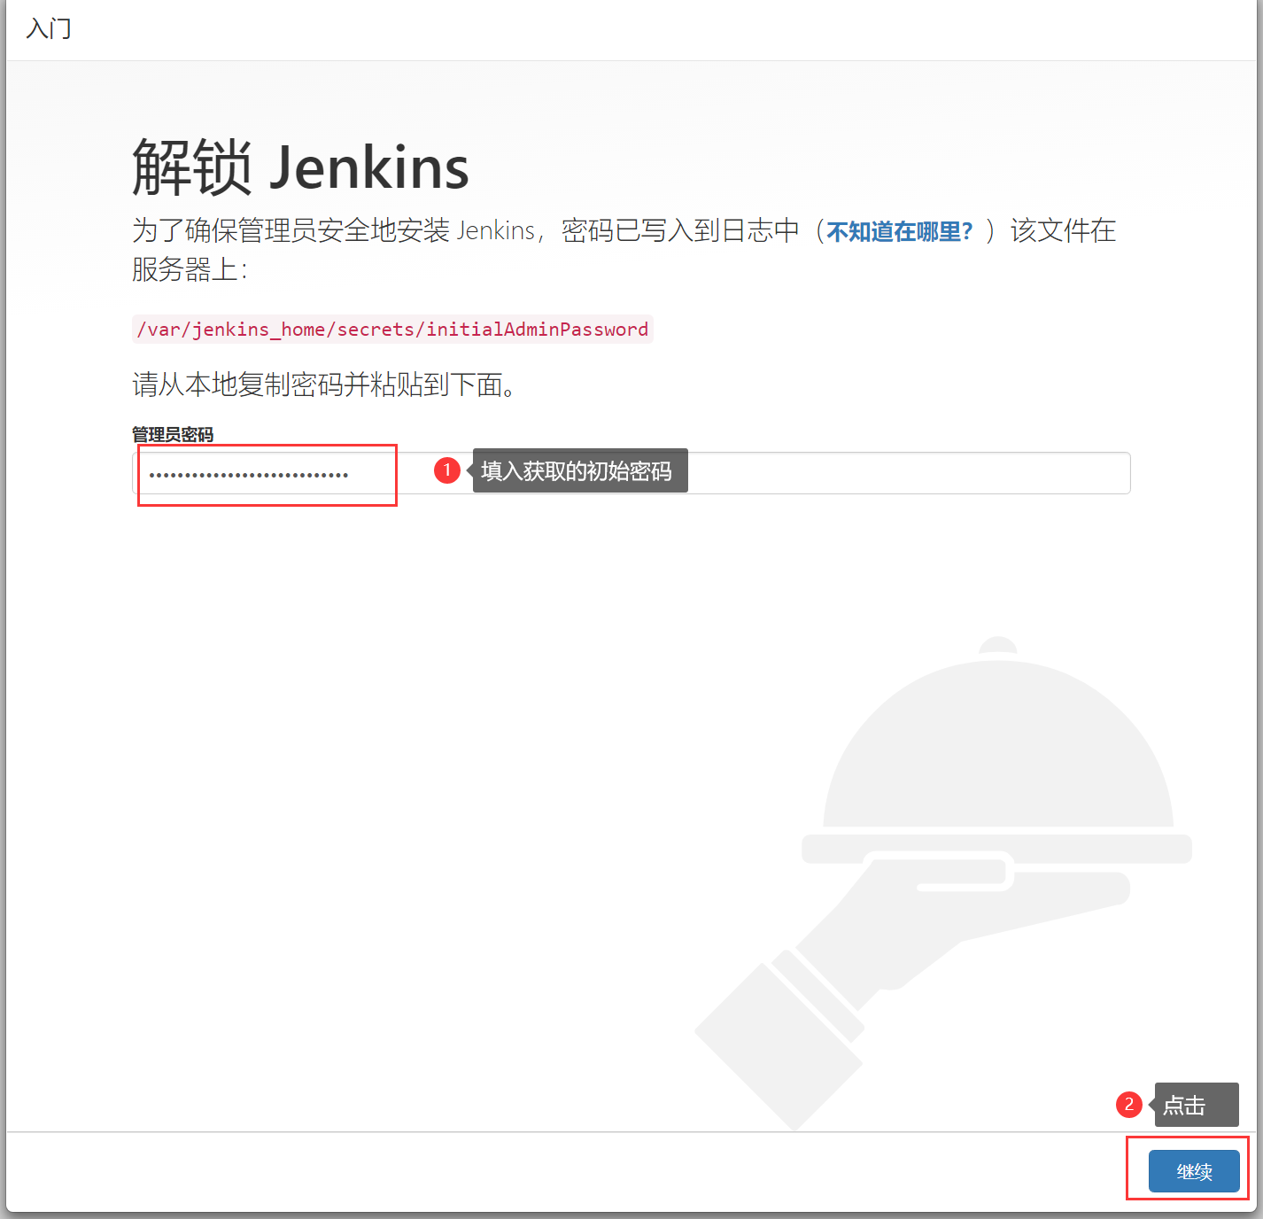Image resolution: width=1263 pixels, height=1219 pixels.
Task: Open the 不知道在哪里? help link
Action: pos(899,231)
